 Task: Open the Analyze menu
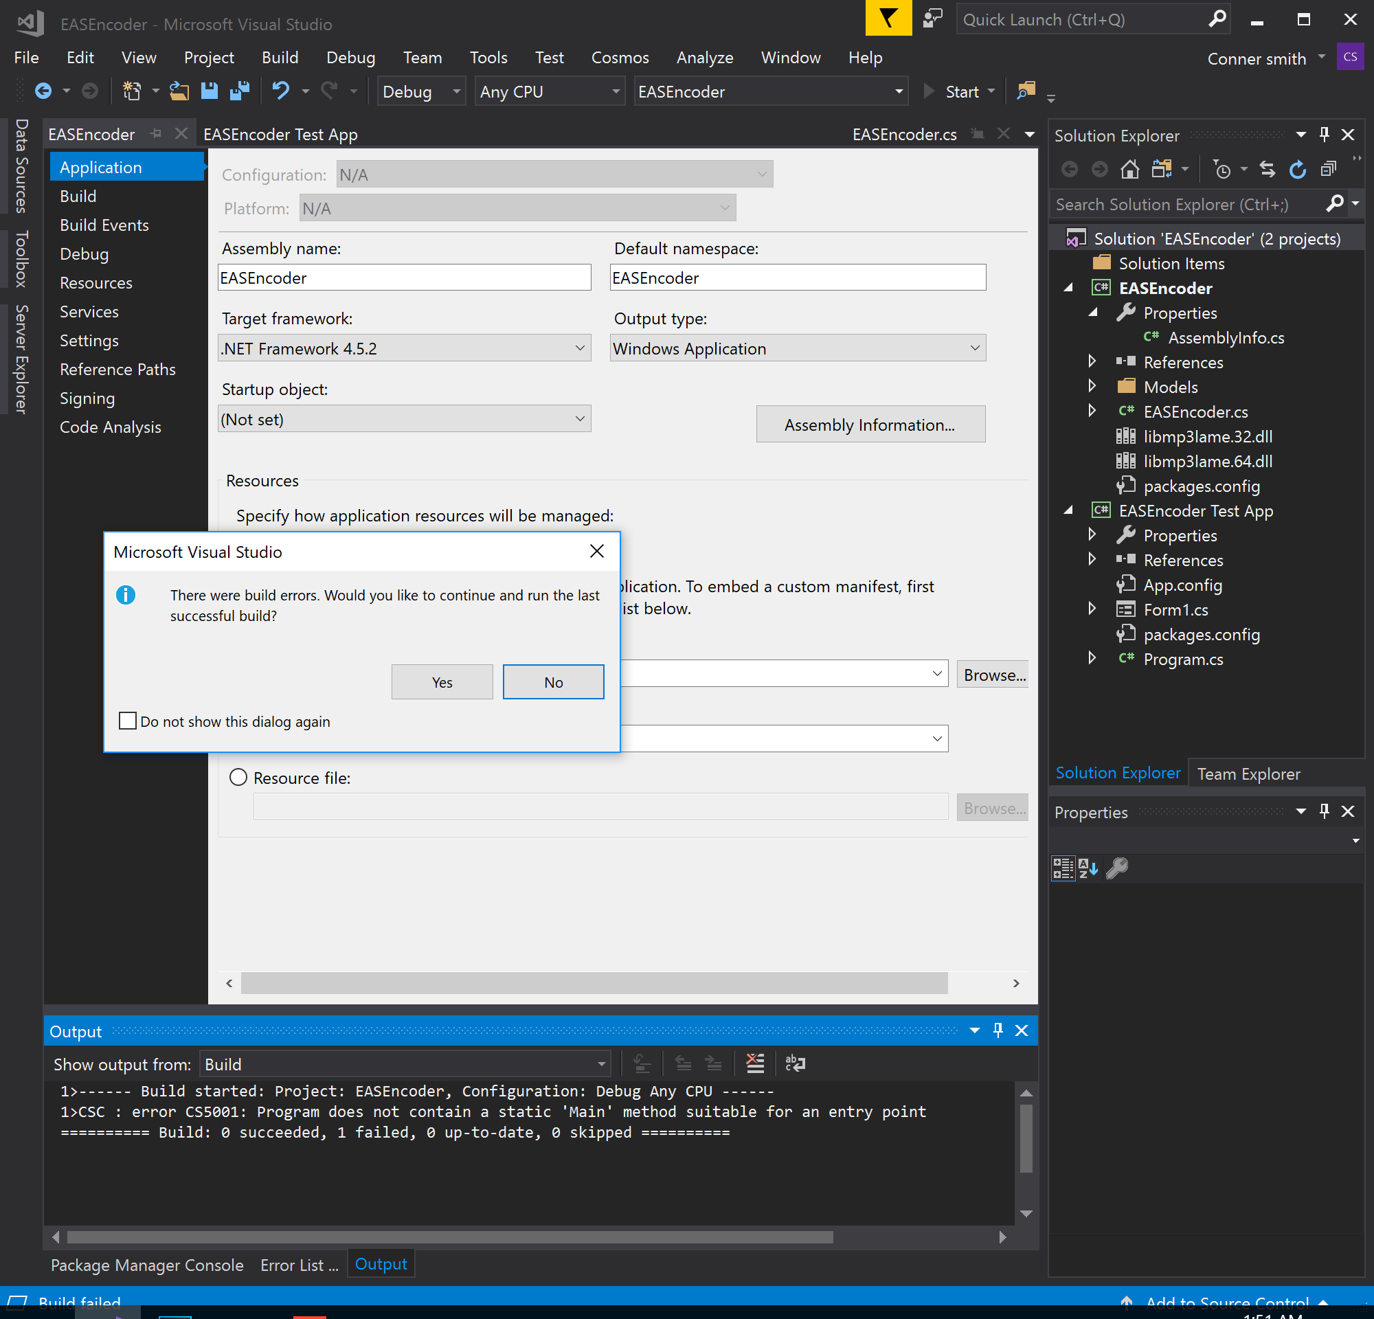pyautogui.click(x=705, y=58)
